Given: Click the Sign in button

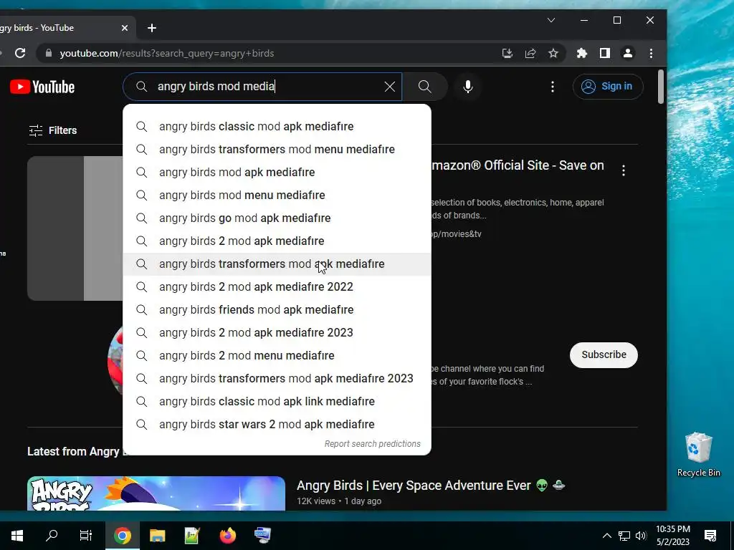Looking at the screenshot, I should point(608,87).
